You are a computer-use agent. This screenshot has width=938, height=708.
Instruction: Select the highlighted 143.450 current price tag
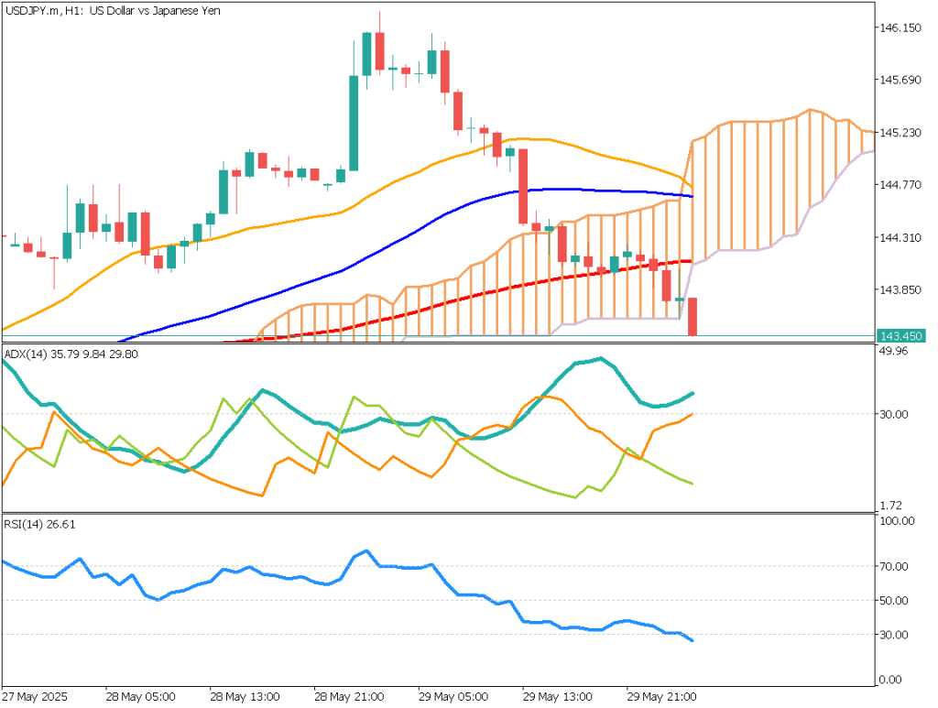click(x=900, y=335)
